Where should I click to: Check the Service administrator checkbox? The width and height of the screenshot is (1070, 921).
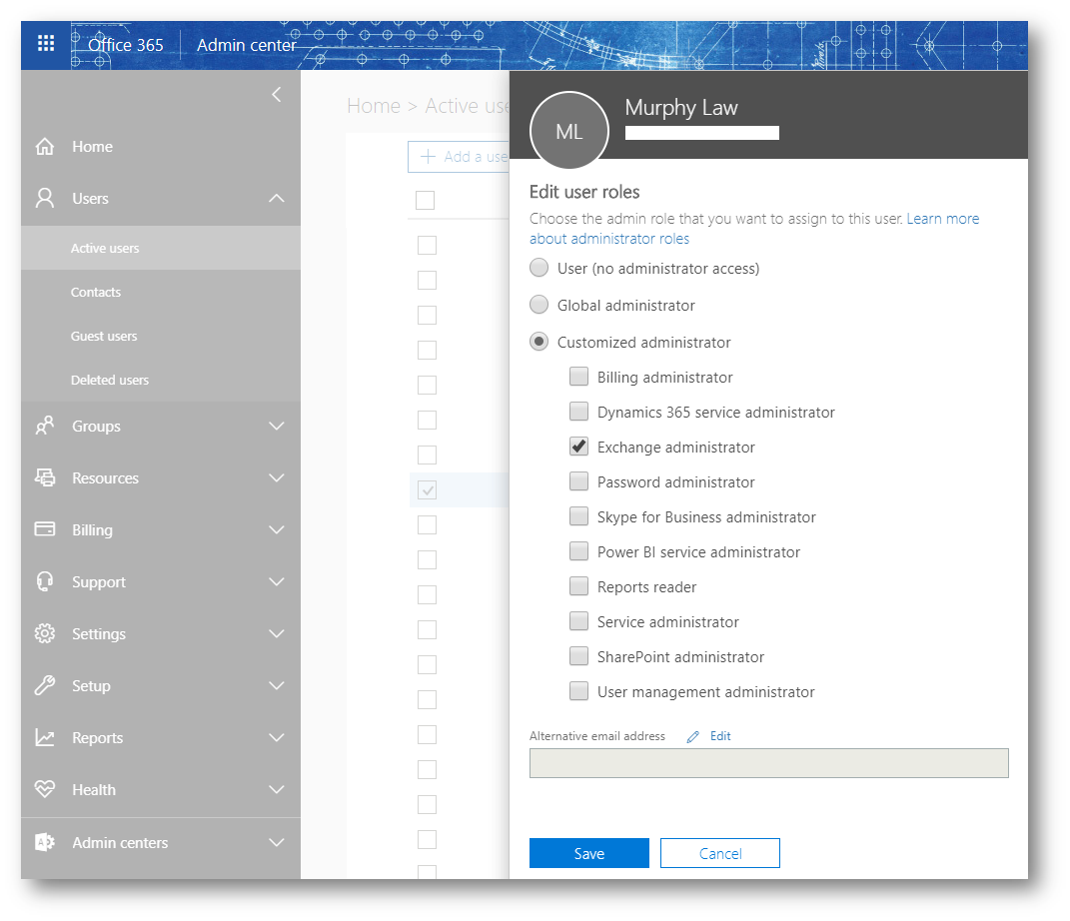pyautogui.click(x=578, y=620)
